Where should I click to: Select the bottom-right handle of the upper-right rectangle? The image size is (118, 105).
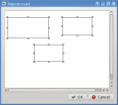pyautogui.click(x=93, y=35)
